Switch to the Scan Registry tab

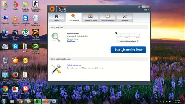coord(74,18)
